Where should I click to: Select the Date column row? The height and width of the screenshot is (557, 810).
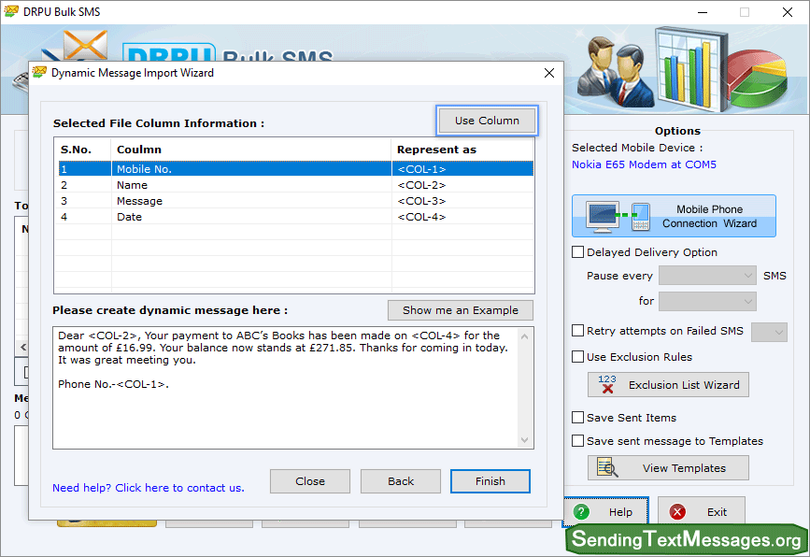pyautogui.click(x=296, y=217)
